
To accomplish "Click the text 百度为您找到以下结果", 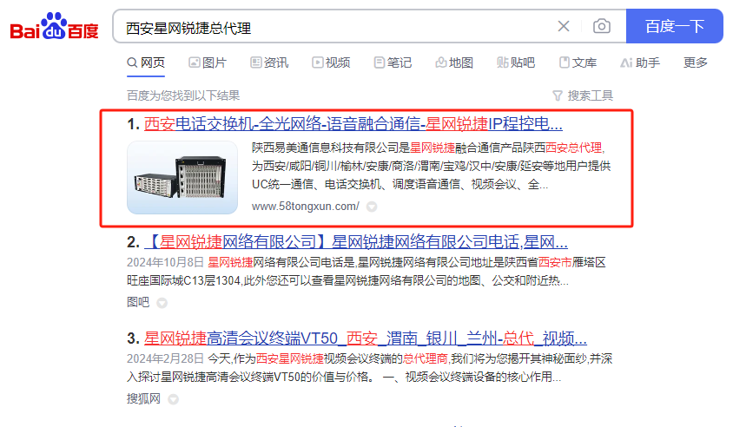I will point(183,95).
